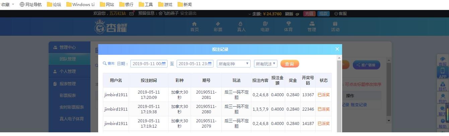This screenshot has height=136, width=449.
Task: Click the red 充值 recharge button
Action: tap(309, 14)
